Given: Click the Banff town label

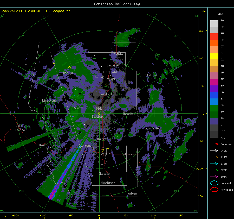Looking at the screenshot, I should 43,145.
